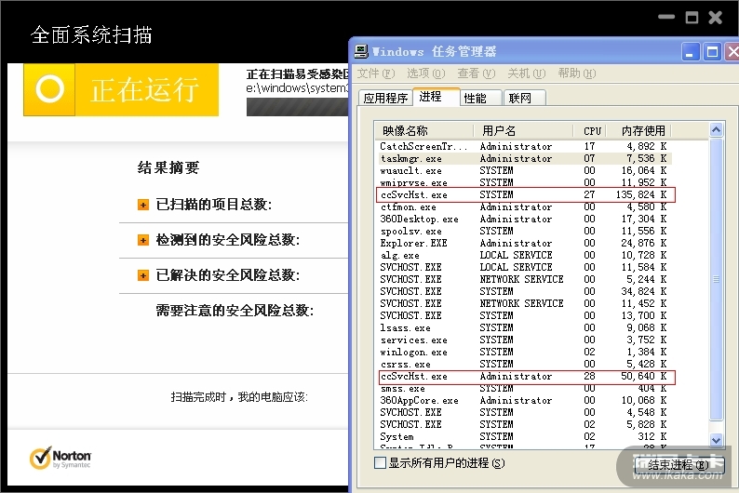The height and width of the screenshot is (493, 739).
Task: Open the 帮助(H) menu
Action: (577, 73)
